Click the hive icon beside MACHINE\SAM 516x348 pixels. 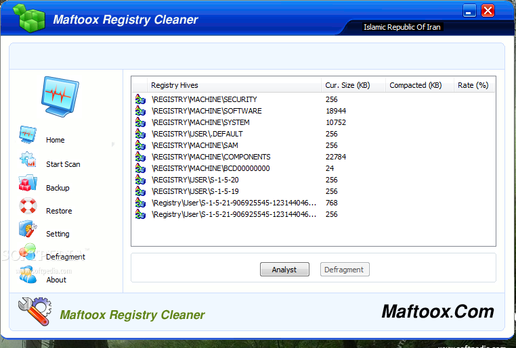[140, 145]
